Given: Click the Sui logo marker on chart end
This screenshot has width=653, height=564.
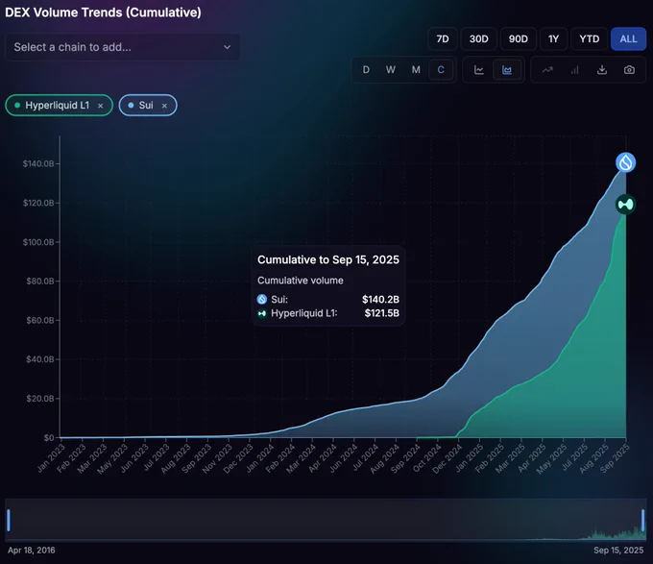Looking at the screenshot, I should (625, 162).
